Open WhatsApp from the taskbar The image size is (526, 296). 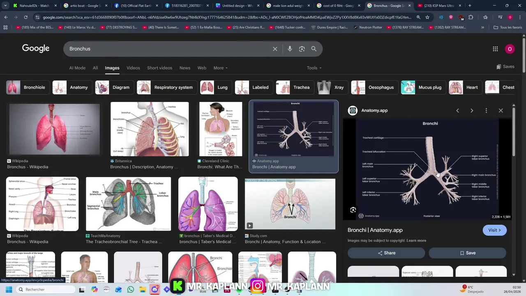click(x=131, y=289)
